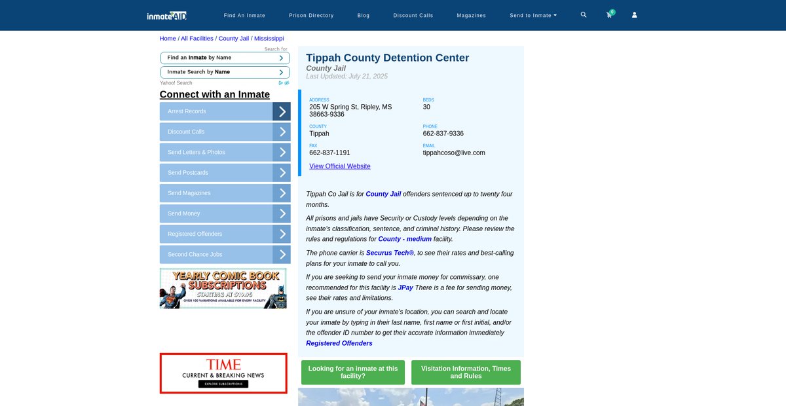Open the TIME Current & Breaking News ad

pyautogui.click(x=223, y=373)
